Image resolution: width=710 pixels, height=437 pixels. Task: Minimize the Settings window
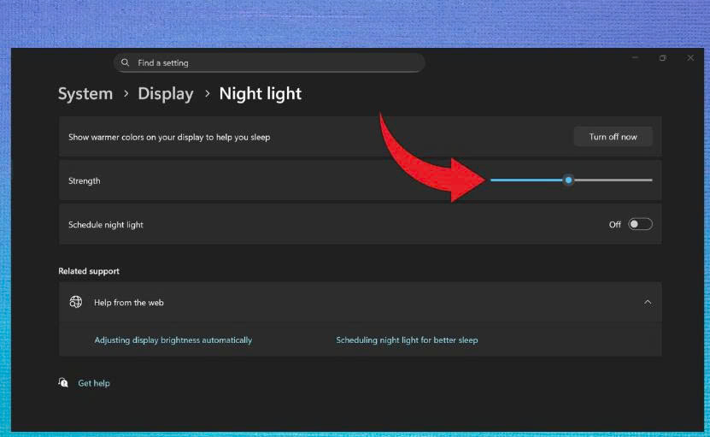[x=635, y=58]
